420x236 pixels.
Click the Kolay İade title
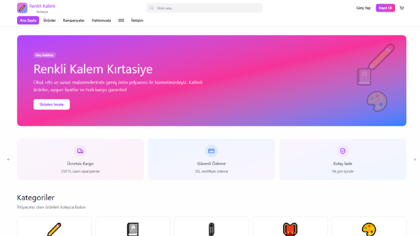[343, 164]
